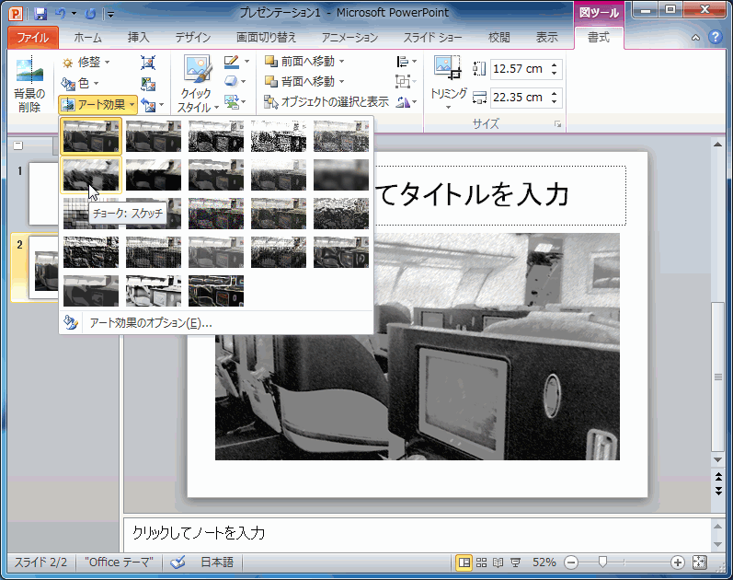Click 前面へ移動 bring forward button
This screenshot has height=580, width=733.
click(304, 62)
